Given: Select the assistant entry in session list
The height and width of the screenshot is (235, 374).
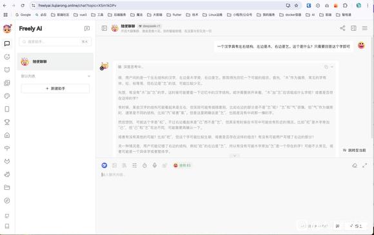Looking at the screenshot, I should (55, 61).
